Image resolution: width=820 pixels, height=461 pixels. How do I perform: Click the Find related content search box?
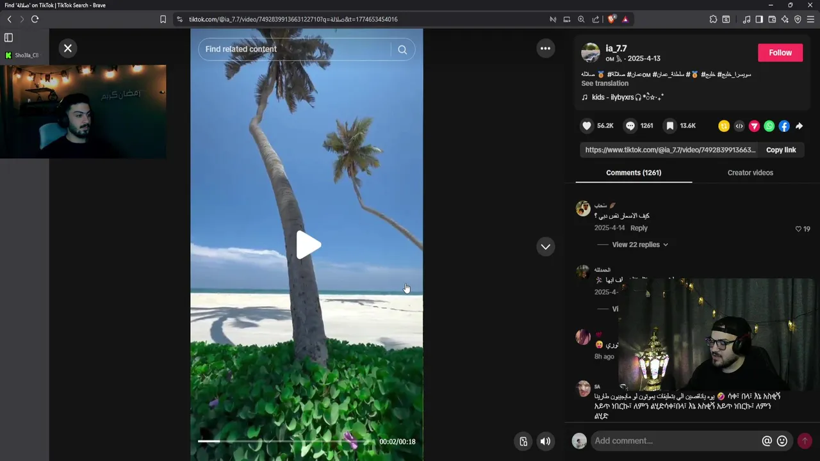[295, 49]
